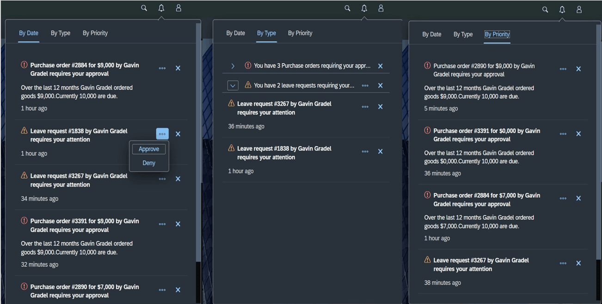Open overflow menu for Leave request #3267, middle panel
This screenshot has width=602, height=304.
click(x=365, y=107)
